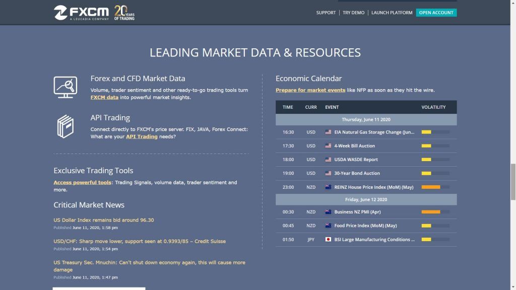Follow the FXCM data link

tap(104, 97)
